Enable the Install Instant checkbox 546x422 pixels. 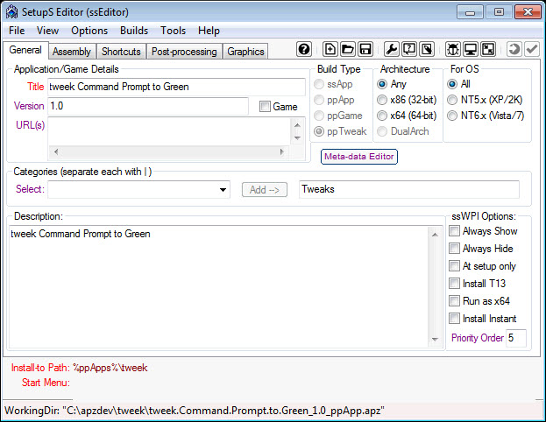pyautogui.click(x=454, y=319)
